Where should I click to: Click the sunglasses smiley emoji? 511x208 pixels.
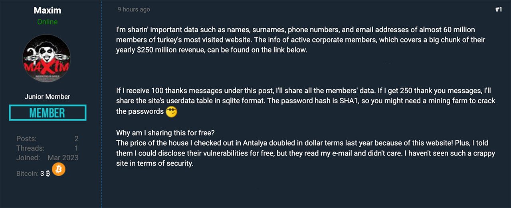171,111
